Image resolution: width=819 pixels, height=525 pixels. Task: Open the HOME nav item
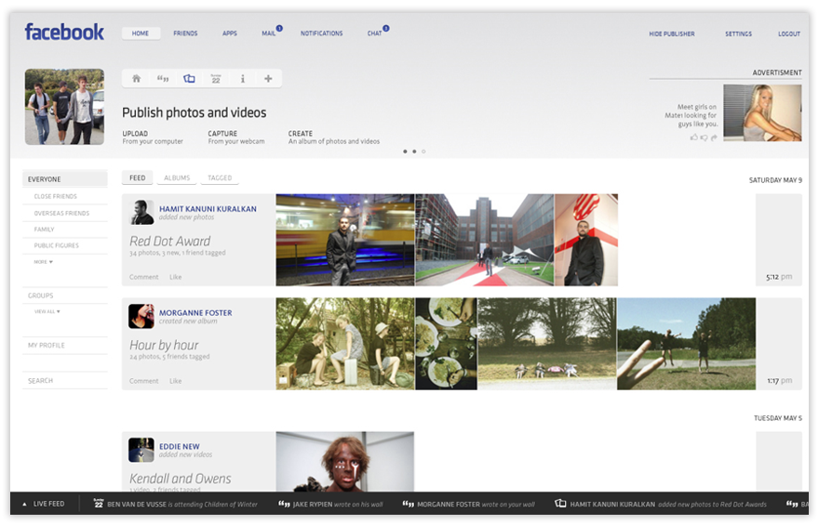coord(141,33)
